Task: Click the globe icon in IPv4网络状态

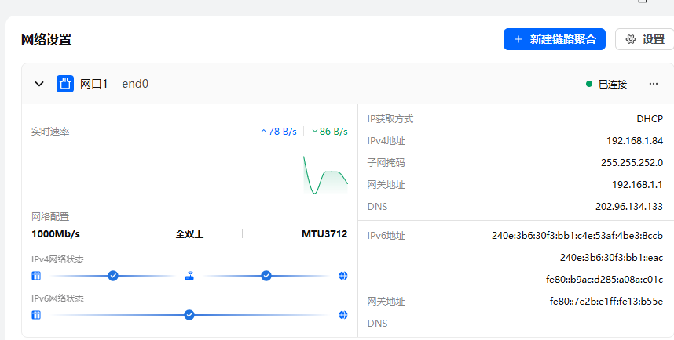Action: pos(343,276)
